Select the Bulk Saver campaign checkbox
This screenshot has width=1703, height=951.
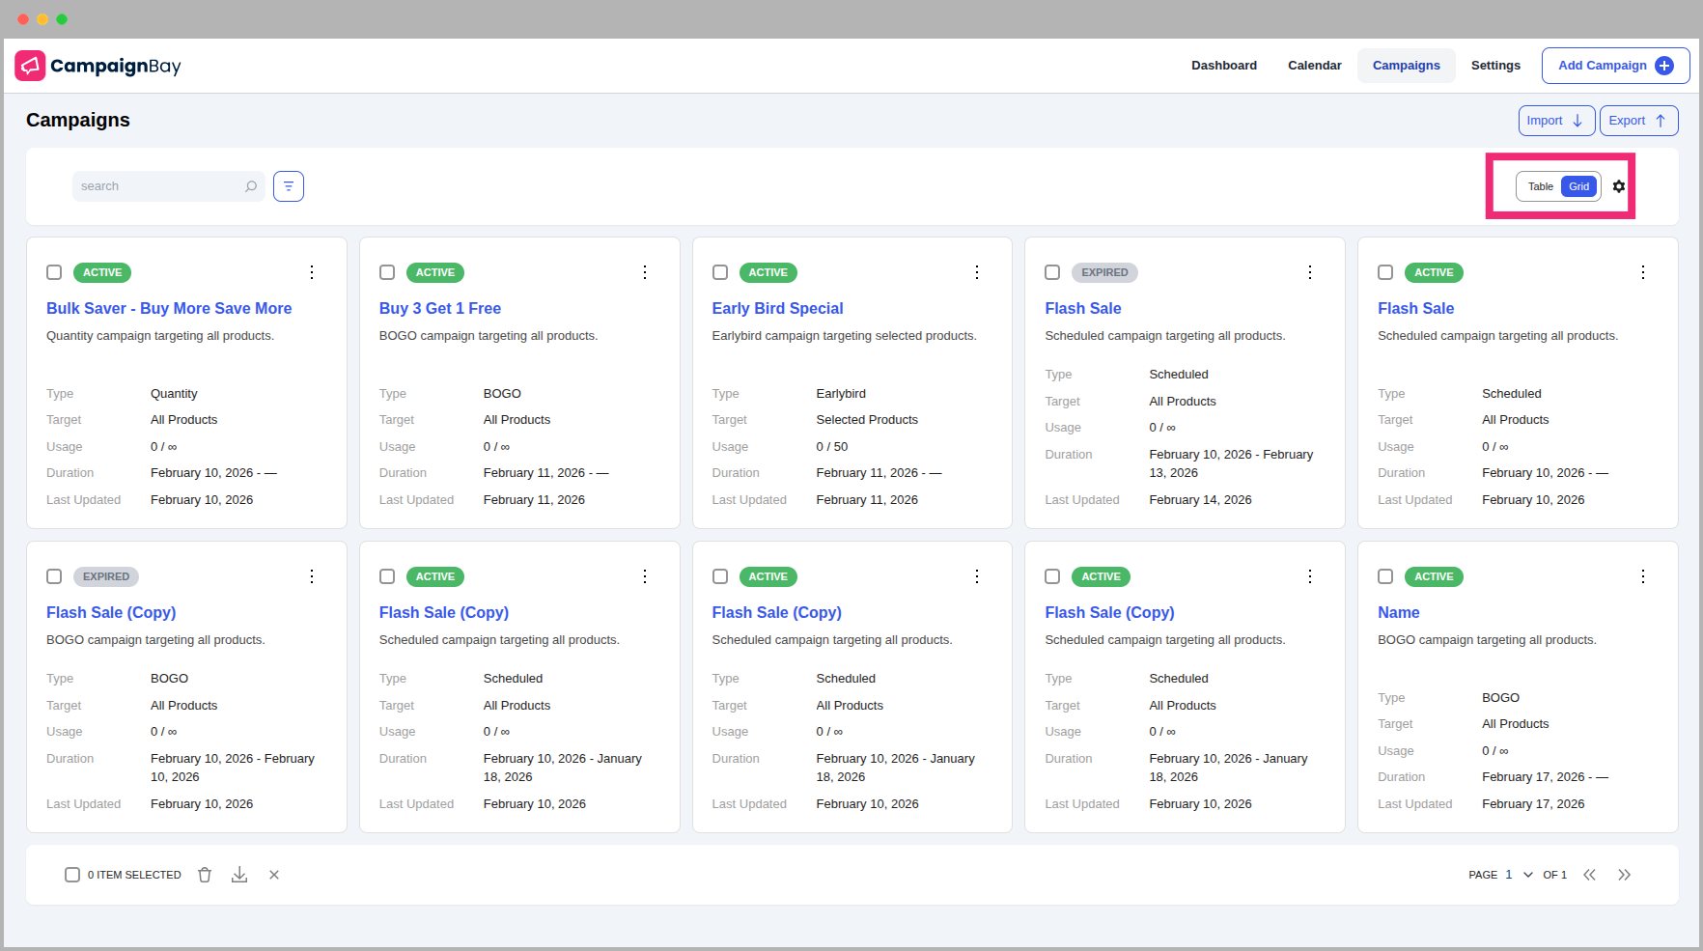54,272
